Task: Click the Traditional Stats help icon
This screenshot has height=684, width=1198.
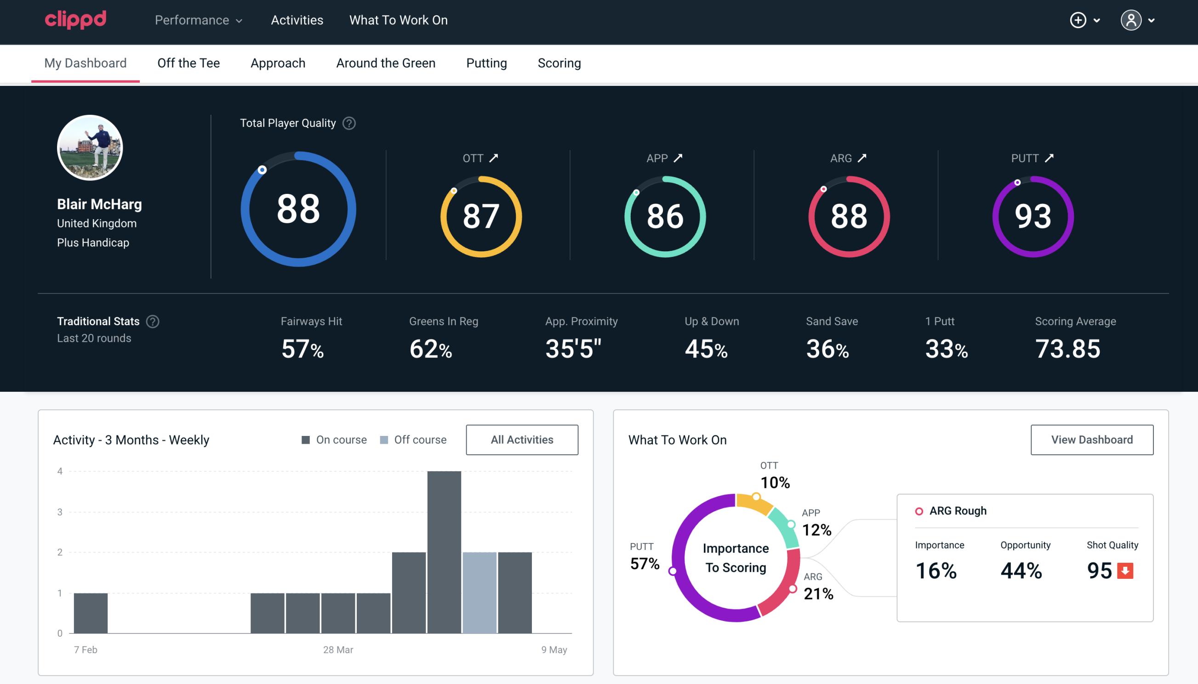Action: pos(154,322)
